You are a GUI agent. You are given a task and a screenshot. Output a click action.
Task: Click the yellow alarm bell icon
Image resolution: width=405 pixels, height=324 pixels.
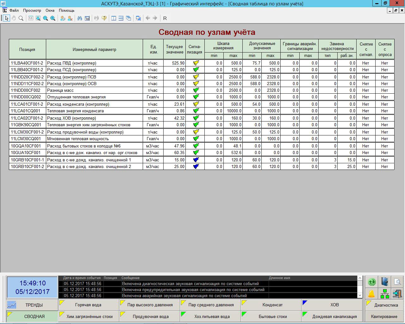pyautogui.click(x=372, y=294)
